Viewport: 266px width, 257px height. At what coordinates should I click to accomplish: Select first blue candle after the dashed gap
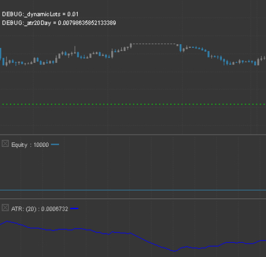point(180,48)
